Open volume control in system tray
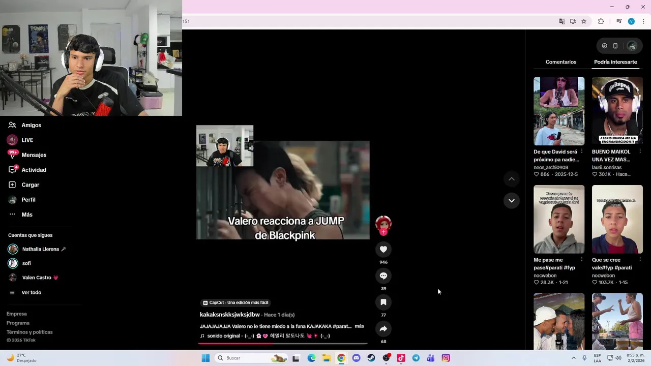Viewport: 651px width, 366px height. [618, 358]
